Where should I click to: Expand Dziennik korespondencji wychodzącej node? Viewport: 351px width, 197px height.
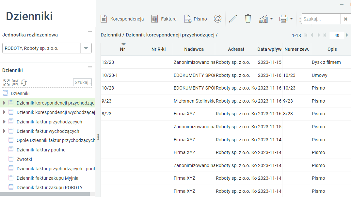pos(4,112)
